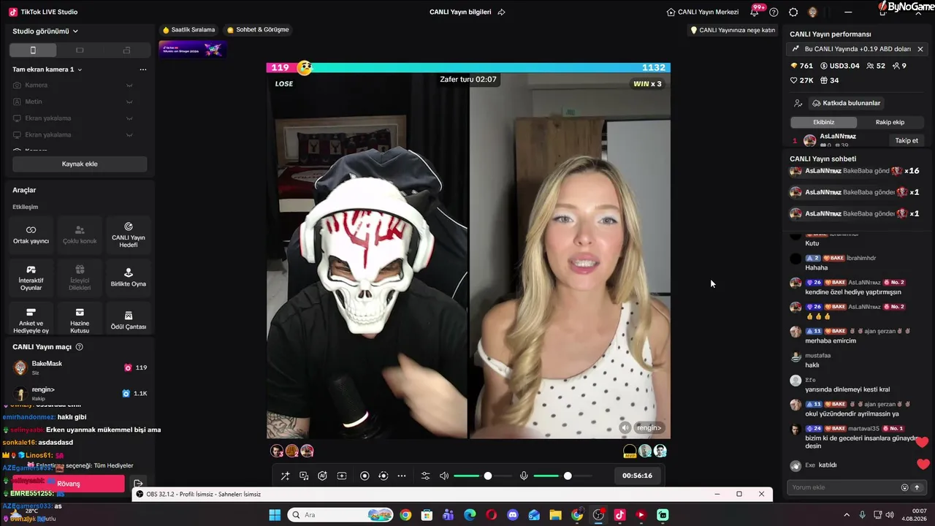Click Takip et next to AsLaNN
The width and height of the screenshot is (935, 526).
tap(907, 140)
